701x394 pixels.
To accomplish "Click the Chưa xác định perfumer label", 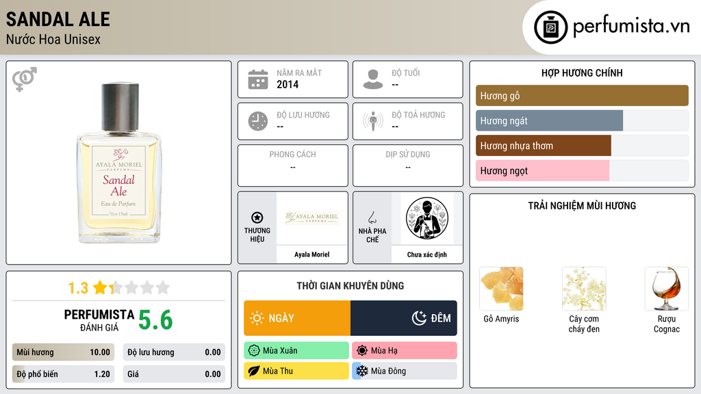I will pyautogui.click(x=426, y=254).
